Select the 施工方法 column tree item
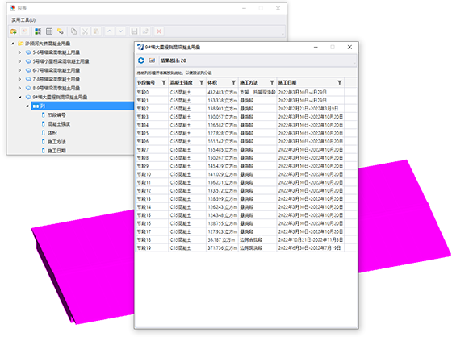The image size is (452, 341). tap(56, 142)
